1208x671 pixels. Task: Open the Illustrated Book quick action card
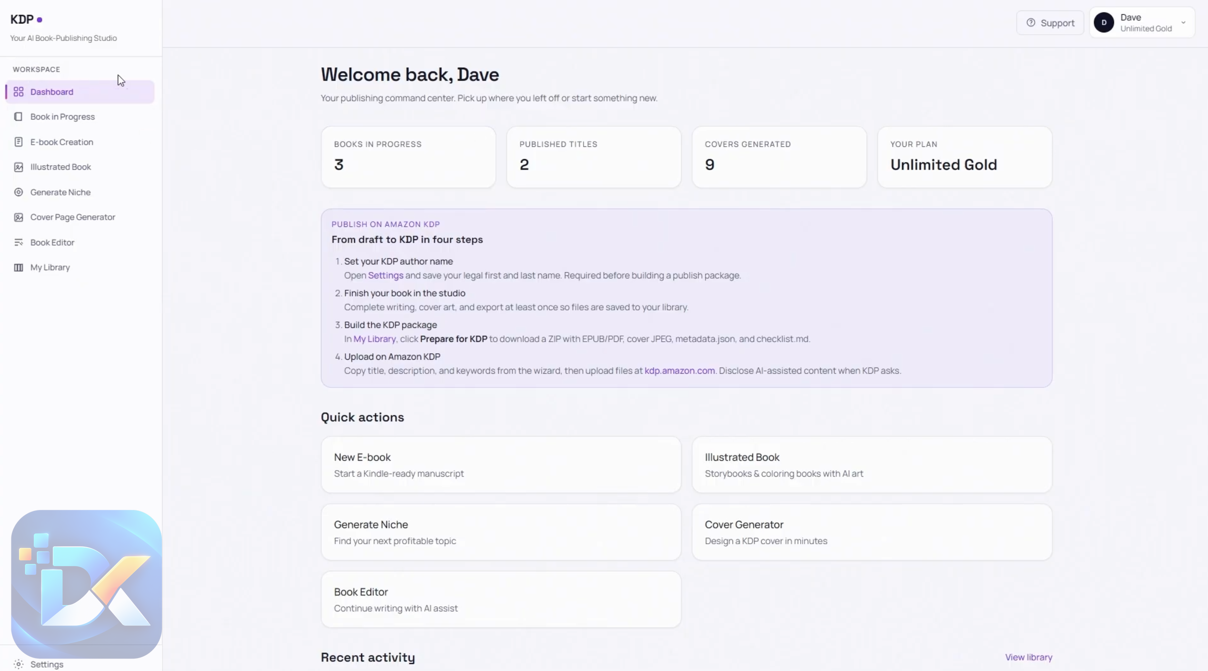(872, 465)
